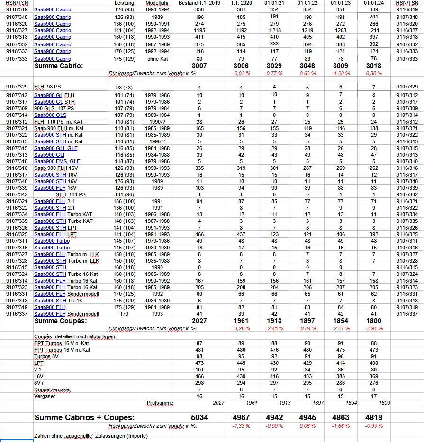Screen dimensions: 424x442
Task: Select cell with value 1.218
Action: point(274,30)
